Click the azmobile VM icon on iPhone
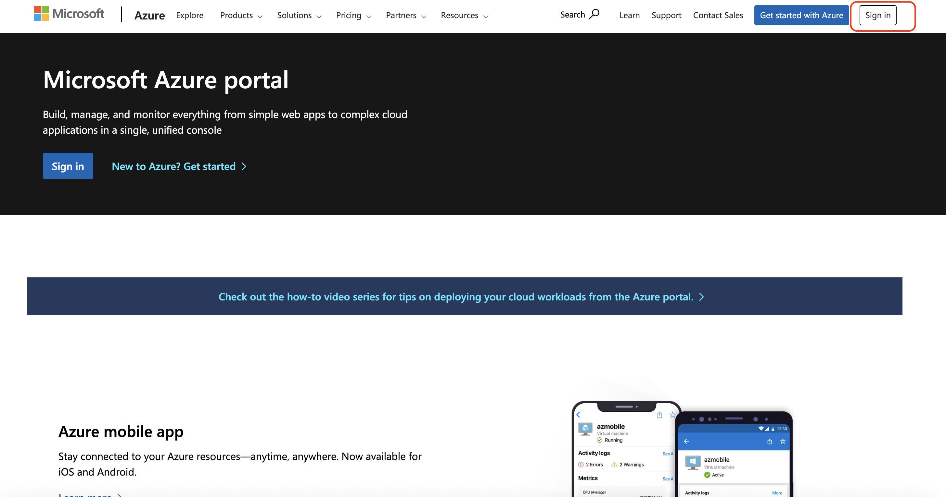Screen dimensions: 946x497 (585, 429)
